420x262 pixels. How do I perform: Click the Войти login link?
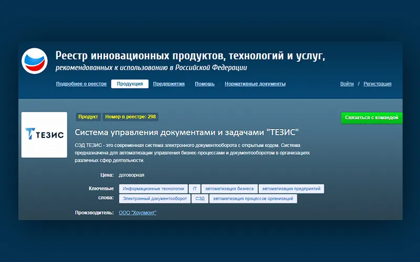(x=347, y=84)
